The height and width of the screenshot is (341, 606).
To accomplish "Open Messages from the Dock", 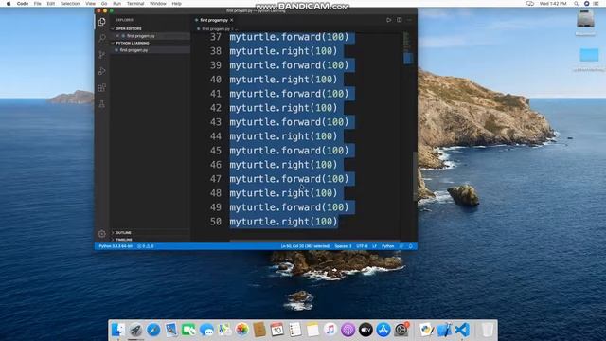I will (x=206, y=330).
